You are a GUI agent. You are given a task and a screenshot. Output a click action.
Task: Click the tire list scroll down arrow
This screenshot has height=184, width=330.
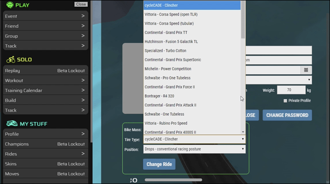click(x=243, y=132)
